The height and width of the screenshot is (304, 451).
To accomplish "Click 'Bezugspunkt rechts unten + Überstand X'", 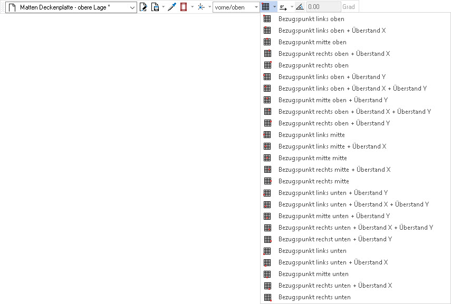I will tap(356, 286).
